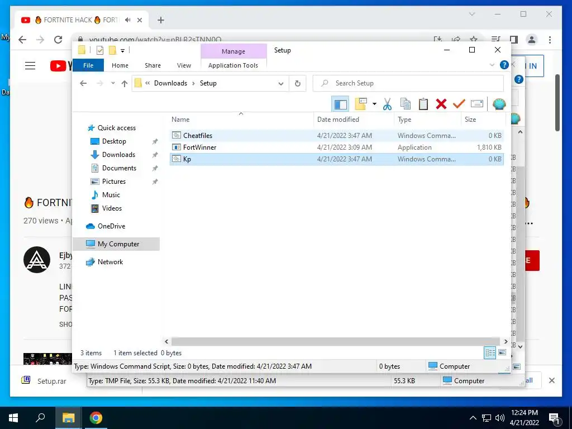
Task: Switch to Details view icon
Action: click(x=490, y=353)
